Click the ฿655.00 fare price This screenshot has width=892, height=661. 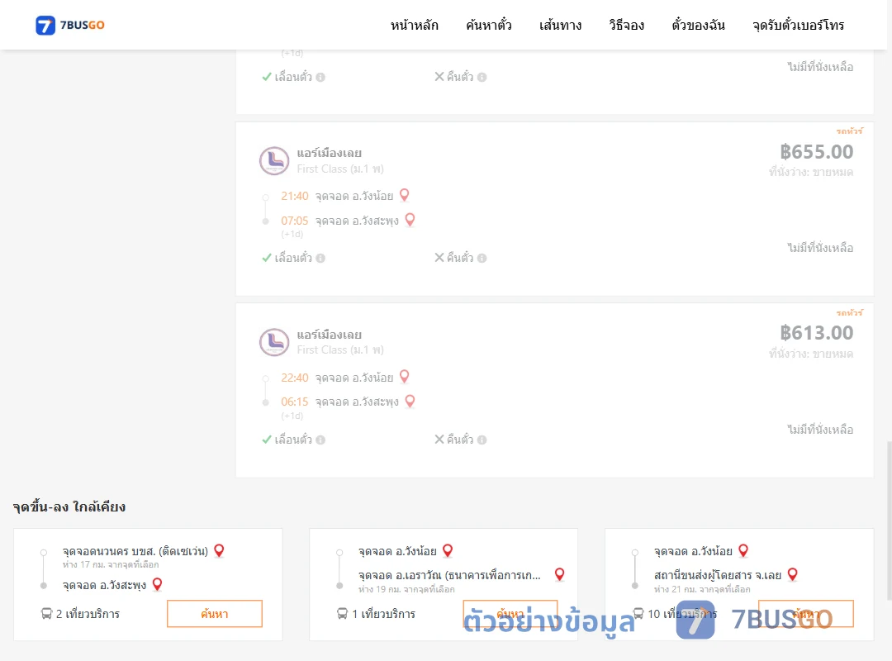coord(816,152)
